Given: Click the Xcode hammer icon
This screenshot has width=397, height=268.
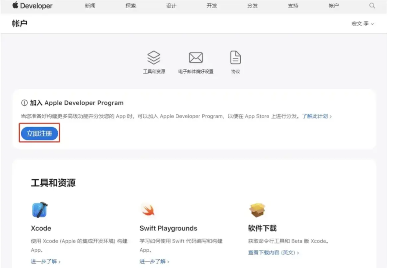Looking at the screenshot, I should [40, 210].
